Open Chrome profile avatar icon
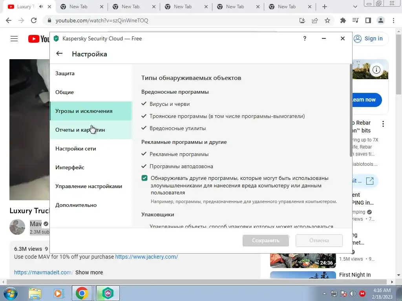This screenshot has height=301, width=402. coord(381,20)
